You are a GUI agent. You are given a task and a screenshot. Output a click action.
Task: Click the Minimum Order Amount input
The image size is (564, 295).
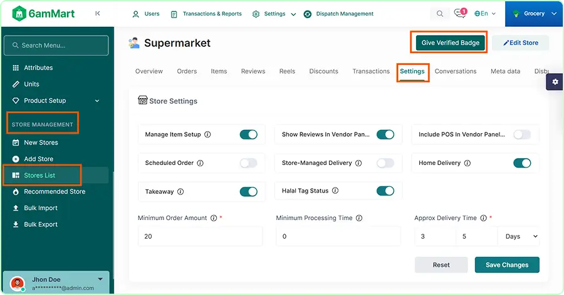click(201, 236)
